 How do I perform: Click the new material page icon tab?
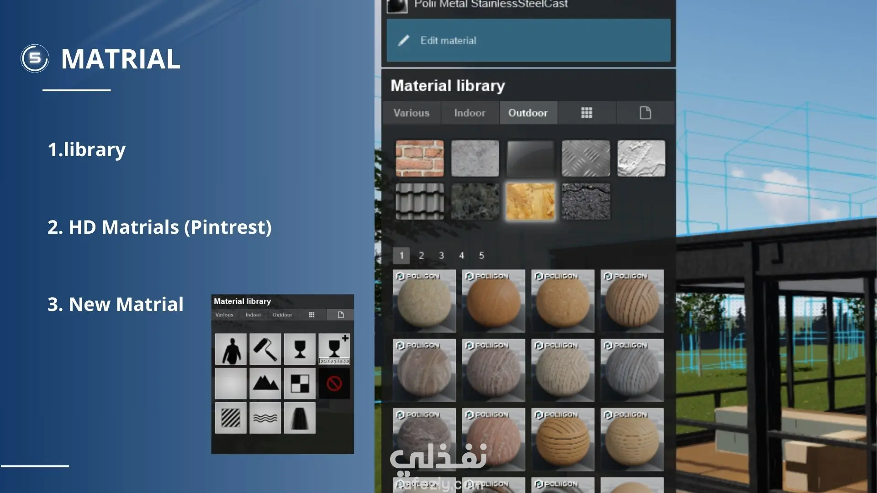[x=645, y=113]
